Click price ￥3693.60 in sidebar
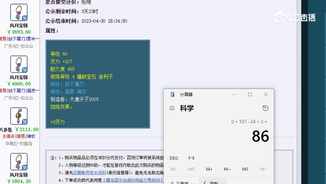Screen dimensions: 326x184 tap(19, 32)
